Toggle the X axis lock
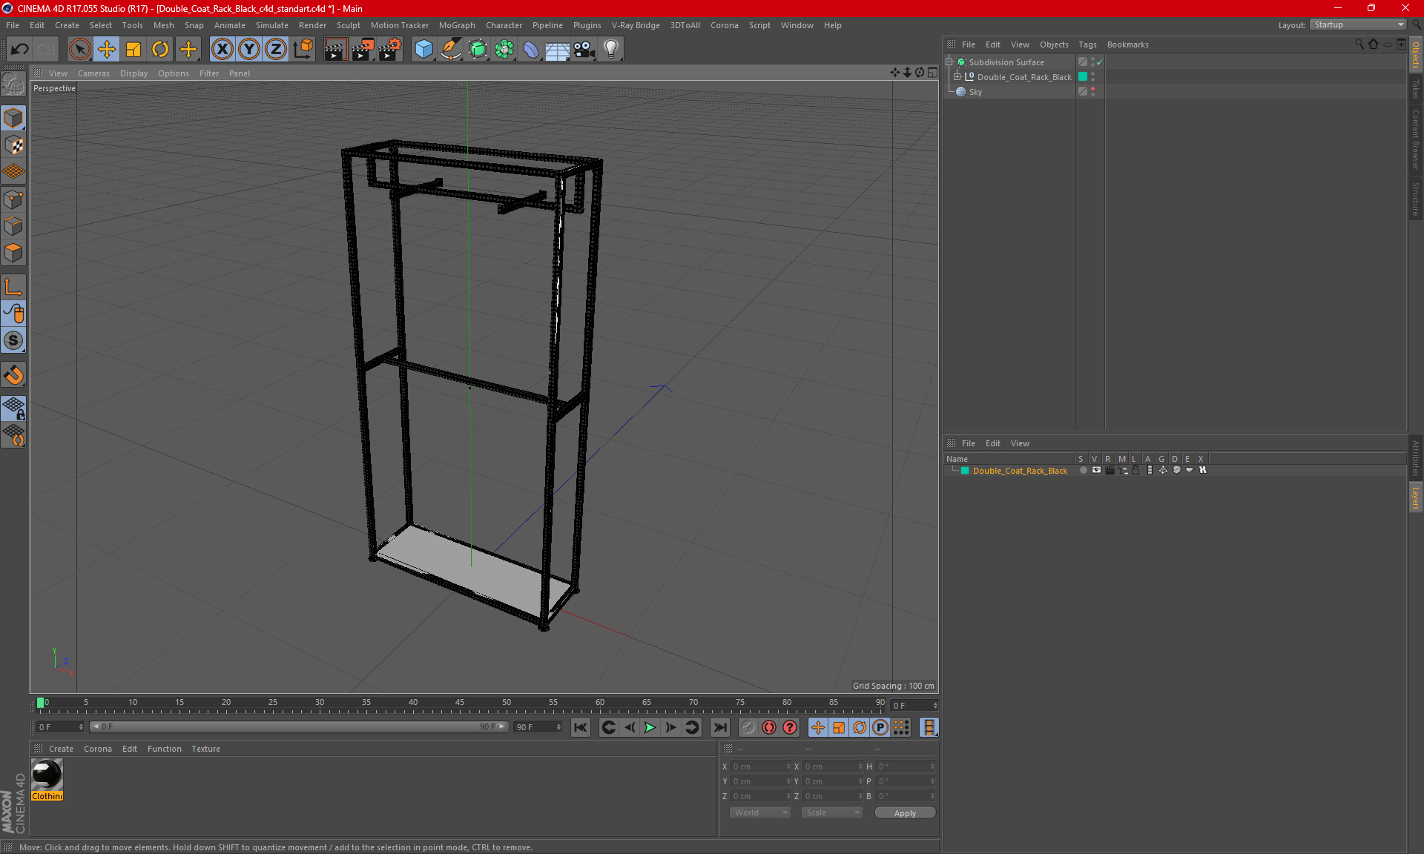The image size is (1424, 854). click(222, 50)
